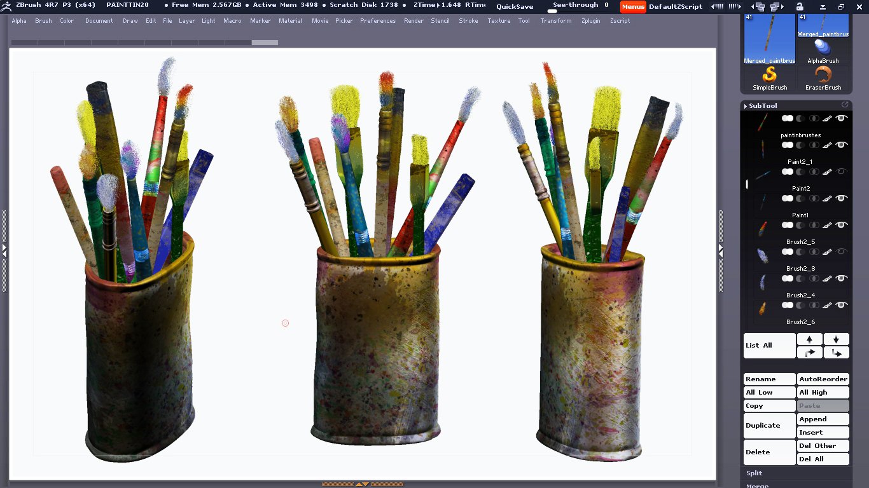
Task: Open the Texture menu
Action: pos(499,21)
